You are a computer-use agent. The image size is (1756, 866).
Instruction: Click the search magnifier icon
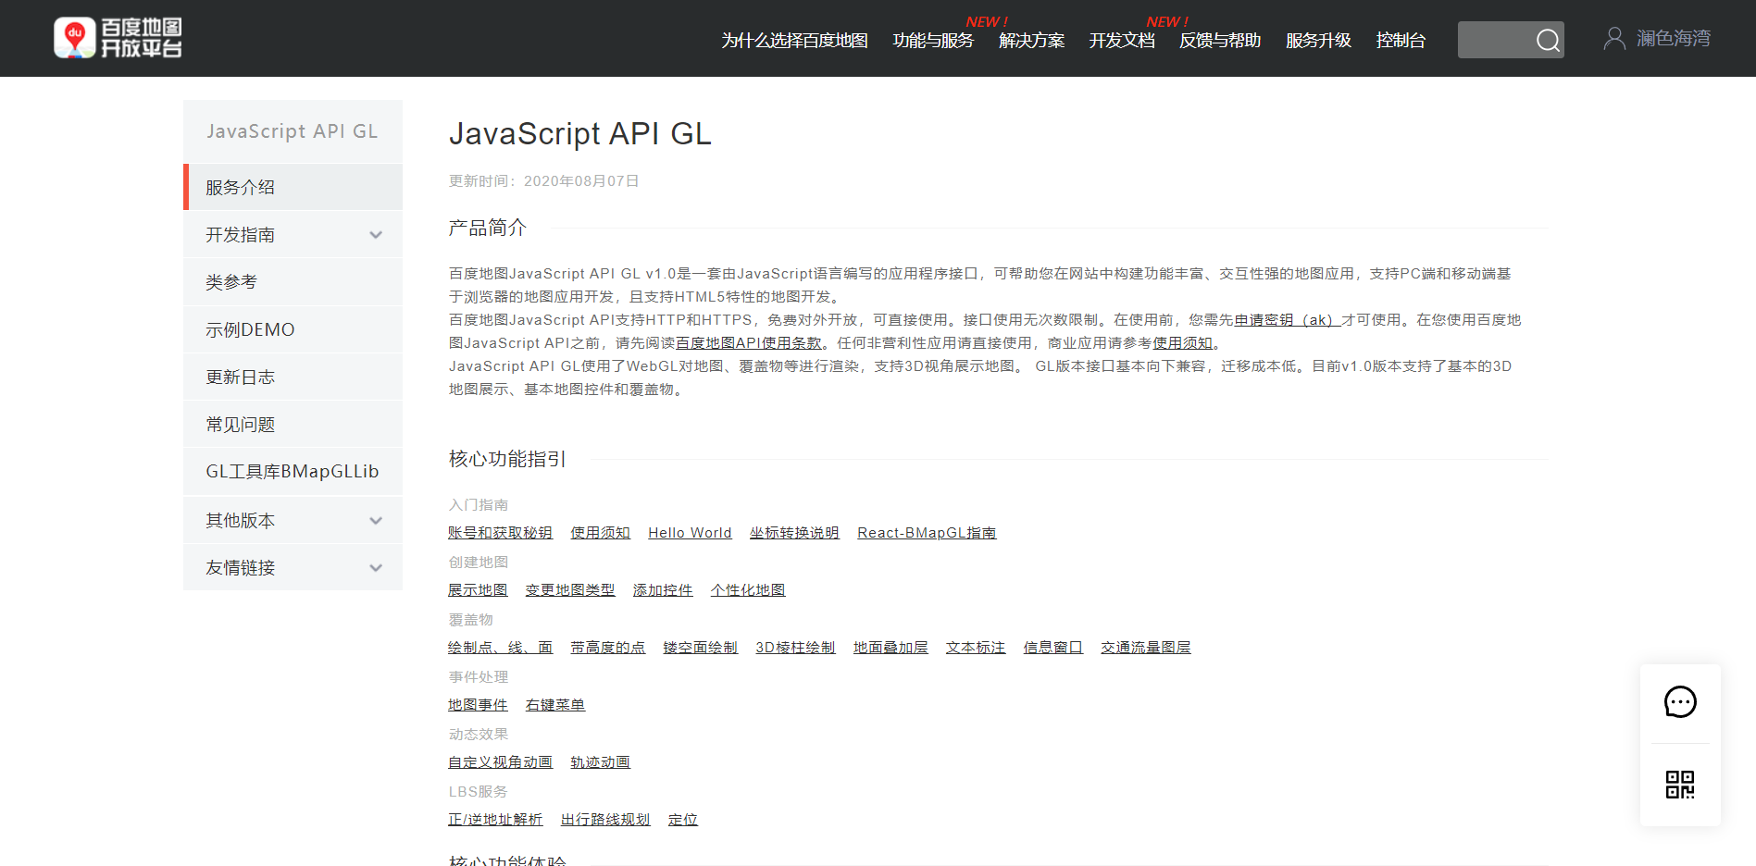1547,40
